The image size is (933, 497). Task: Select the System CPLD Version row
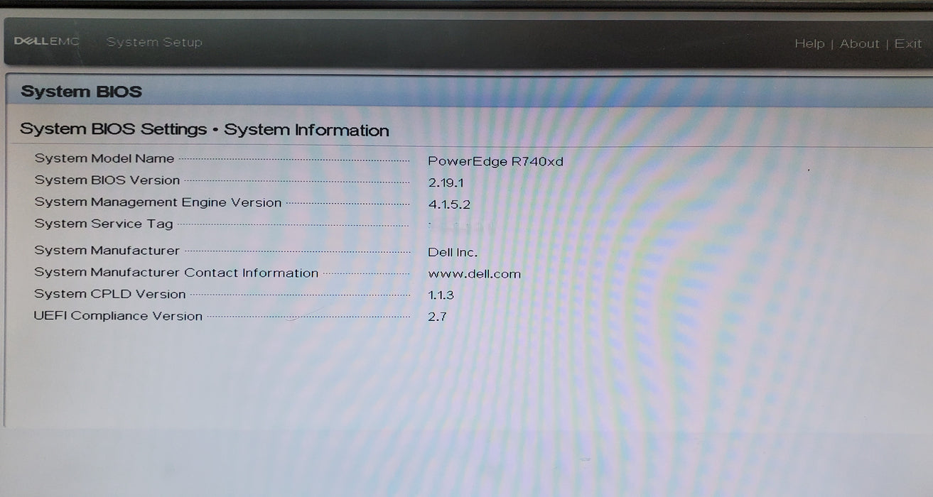111,293
